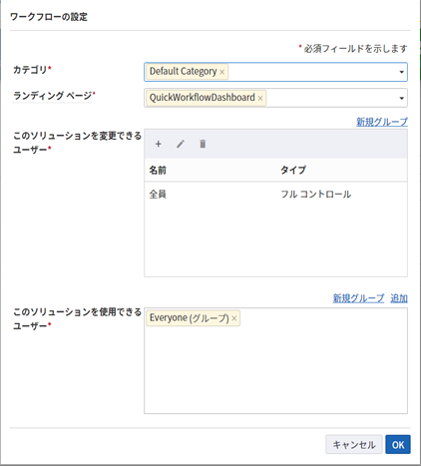Click the タイプ column header
The width and height of the screenshot is (421, 466).
click(293, 170)
